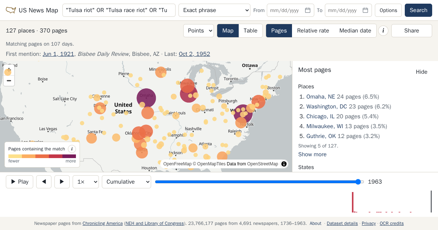Screen dimensions: 438x230
Task: Click the US News Map logo icon
Action: coord(11,10)
